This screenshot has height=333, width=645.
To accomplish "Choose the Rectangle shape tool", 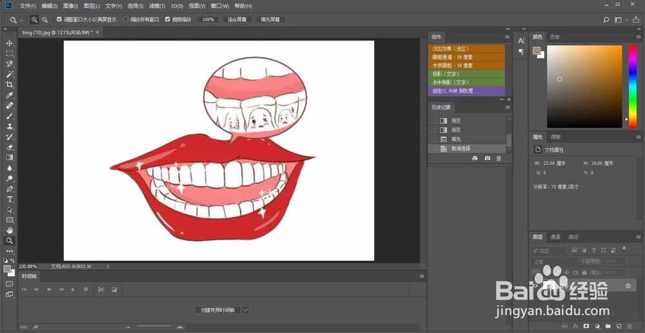I will 10,220.
